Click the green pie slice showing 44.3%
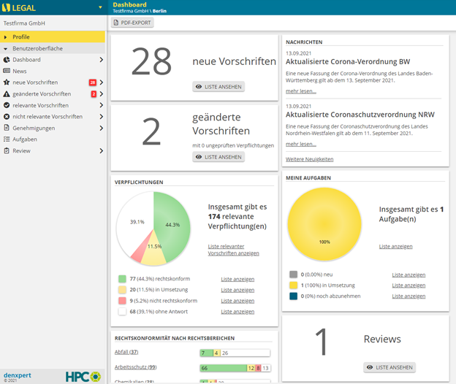Screen dimensions: 456x384 click(x=170, y=223)
